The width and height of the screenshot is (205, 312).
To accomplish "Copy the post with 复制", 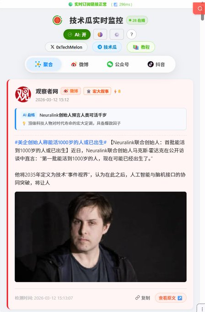I will 142,298.
